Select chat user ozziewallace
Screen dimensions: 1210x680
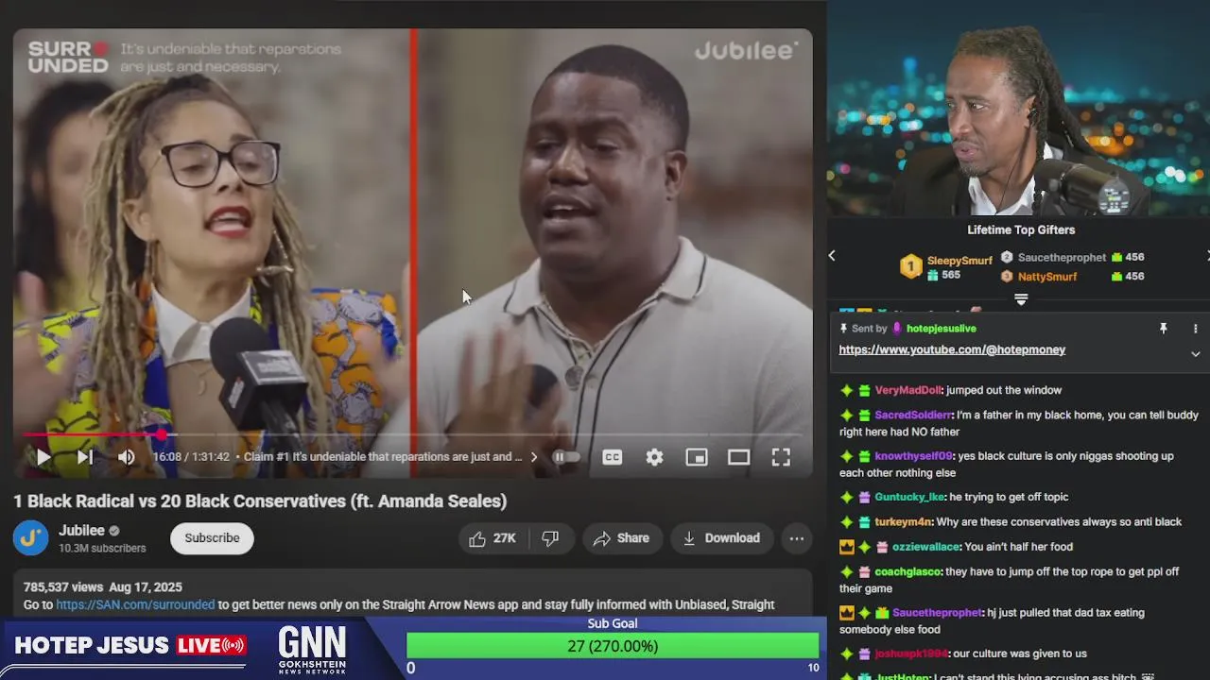click(x=926, y=547)
